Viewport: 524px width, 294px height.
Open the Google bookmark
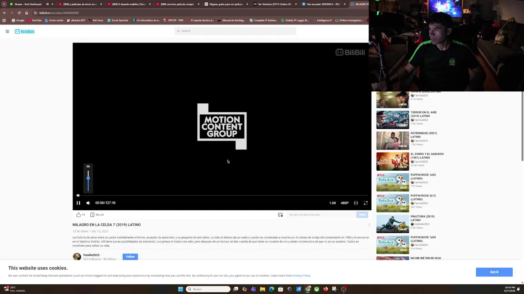click(x=18, y=20)
